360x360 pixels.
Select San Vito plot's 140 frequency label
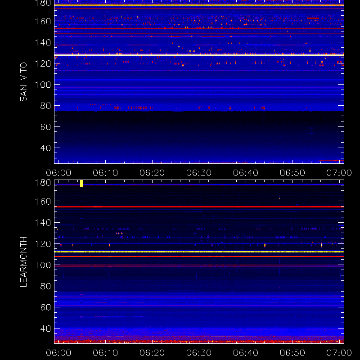click(43, 42)
